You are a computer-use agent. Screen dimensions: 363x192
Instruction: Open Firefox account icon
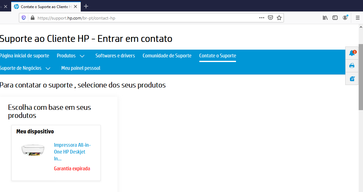345,18
